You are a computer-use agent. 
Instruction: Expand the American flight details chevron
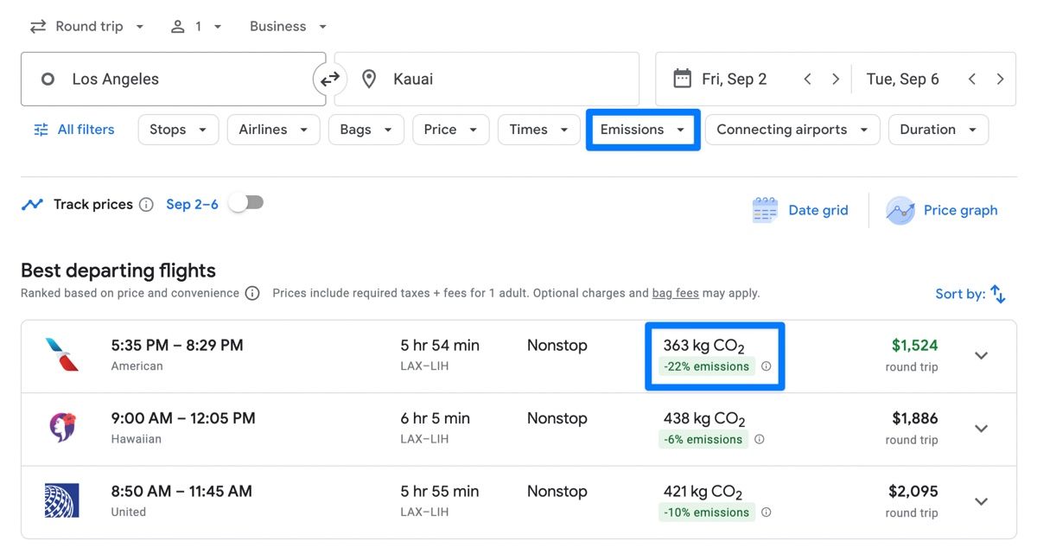coord(981,355)
